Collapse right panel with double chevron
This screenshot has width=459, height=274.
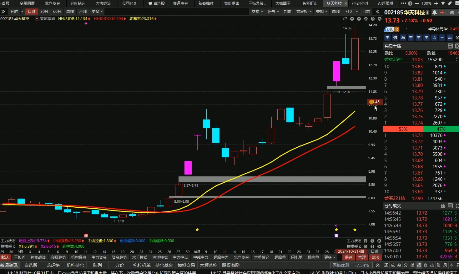coord(378,12)
